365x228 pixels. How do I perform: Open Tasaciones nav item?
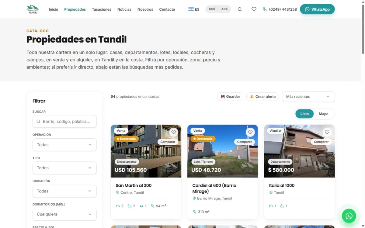[x=102, y=9]
